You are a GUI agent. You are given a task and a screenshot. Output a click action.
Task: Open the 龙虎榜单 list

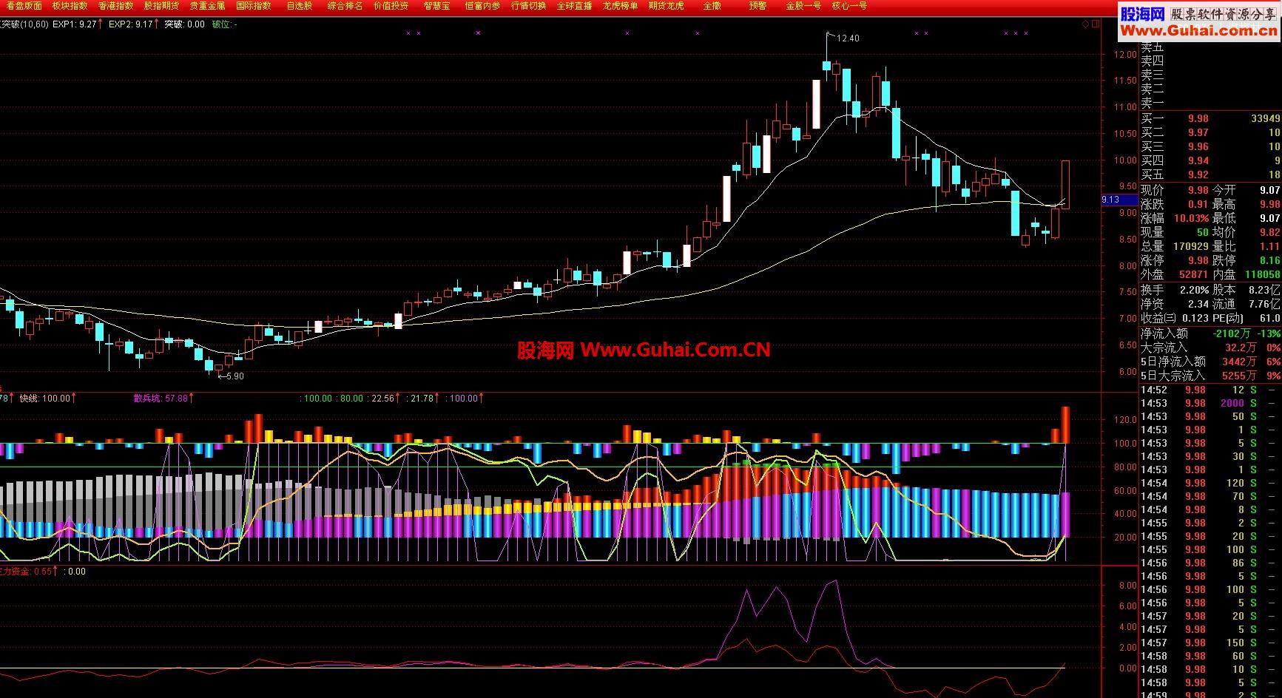coord(620,6)
